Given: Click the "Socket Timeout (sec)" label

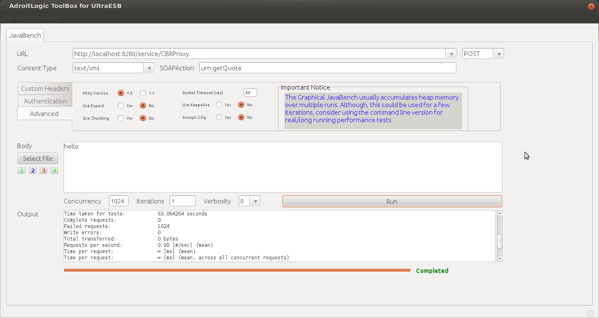Looking at the screenshot, I should (x=204, y=92).
